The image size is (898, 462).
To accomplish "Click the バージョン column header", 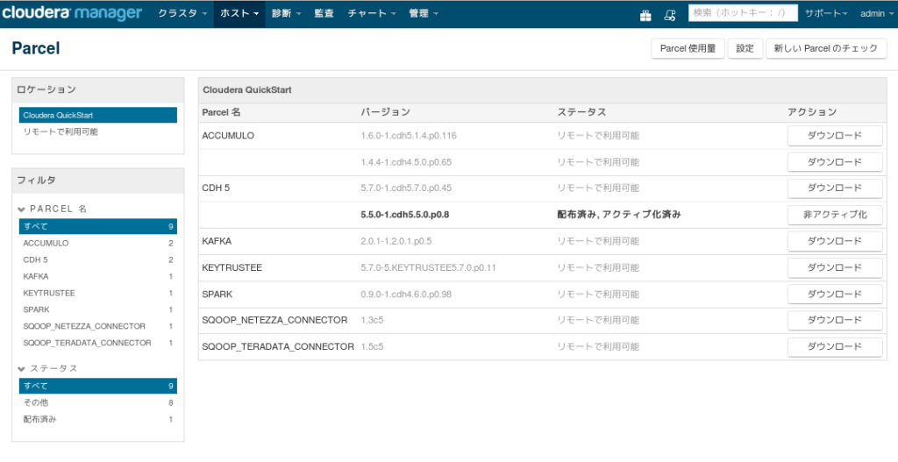I will (x=386, y=112).
